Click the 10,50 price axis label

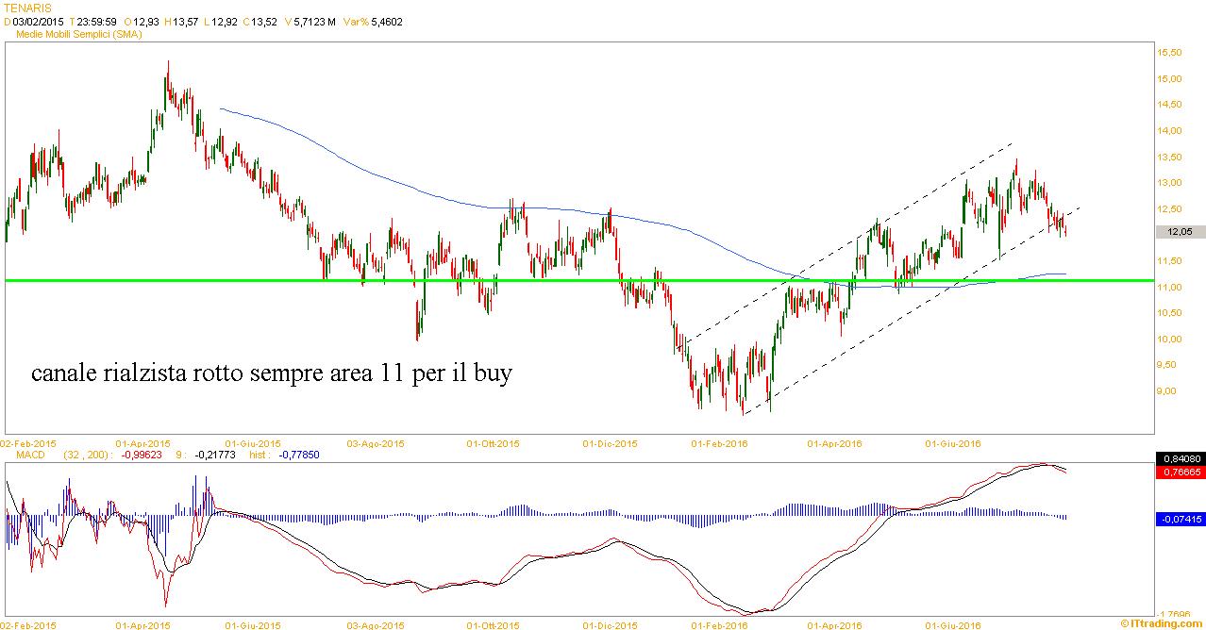coord(1169,312)
